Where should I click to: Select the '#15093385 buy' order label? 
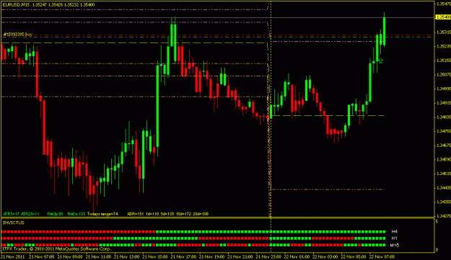click(x=18, y=35)
